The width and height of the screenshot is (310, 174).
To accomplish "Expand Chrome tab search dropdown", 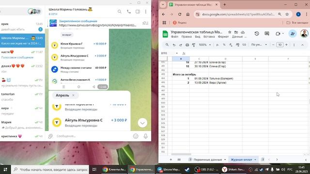I will point(163,4).
